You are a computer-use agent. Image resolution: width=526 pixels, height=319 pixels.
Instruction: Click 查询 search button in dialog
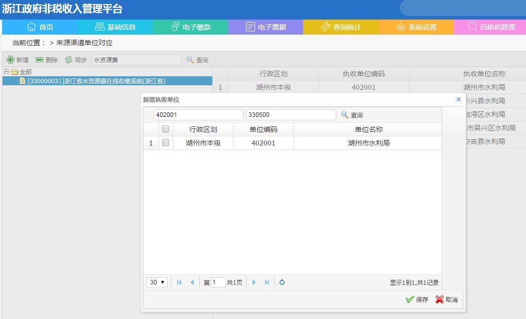(352, 115)
